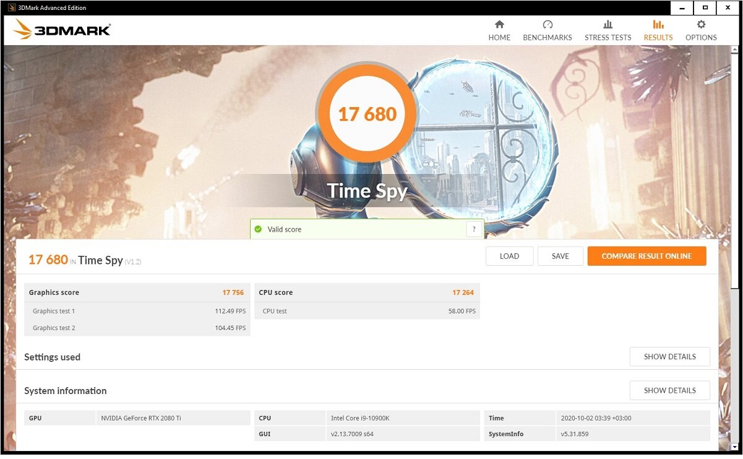Open the BENCHMARKS tab
This screenshot has height=459, width=743.
click(548, 30)
